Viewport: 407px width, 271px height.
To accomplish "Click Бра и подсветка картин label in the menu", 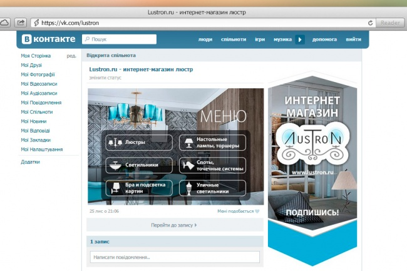I will [145, 188].
